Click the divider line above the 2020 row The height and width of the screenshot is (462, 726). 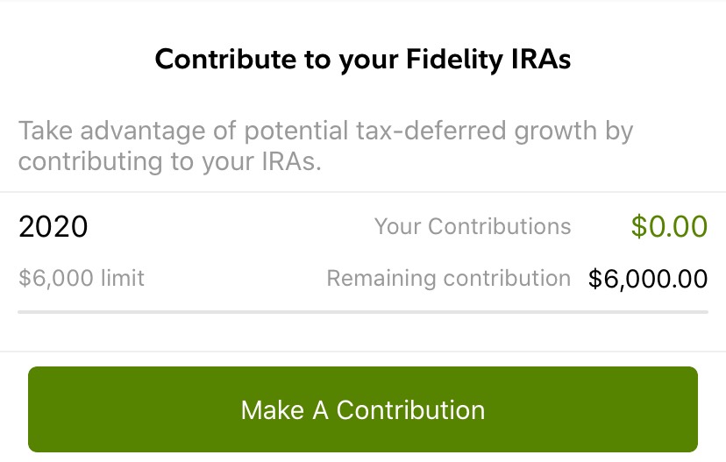(x=363, y=192)
